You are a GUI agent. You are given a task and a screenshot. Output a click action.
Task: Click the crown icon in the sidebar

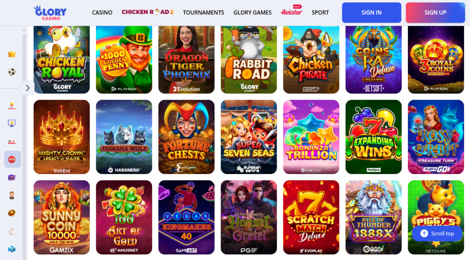click(x=11, y=54)
